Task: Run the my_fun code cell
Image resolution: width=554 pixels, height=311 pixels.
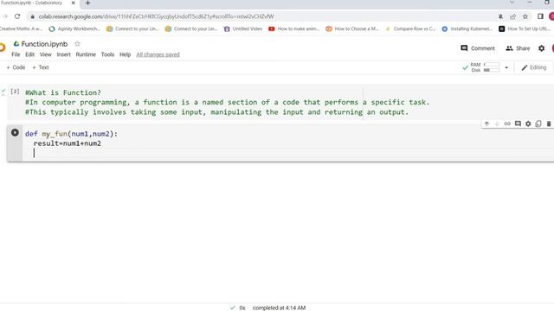Action: 15,132
